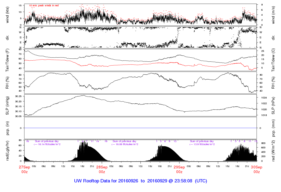Click the 'rad (W/m^2)' axis label
The image size is (281, 192).
pos(273,150)
